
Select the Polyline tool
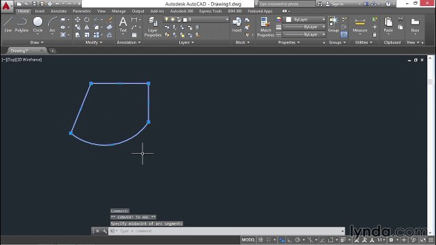pyautogui.click(x=22, y=24)
